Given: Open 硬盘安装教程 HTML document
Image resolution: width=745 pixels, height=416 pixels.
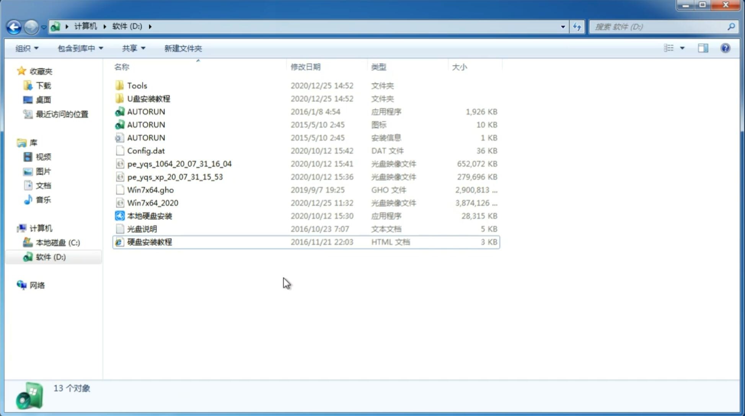Looking at the screenshot, I should [149, 242].
